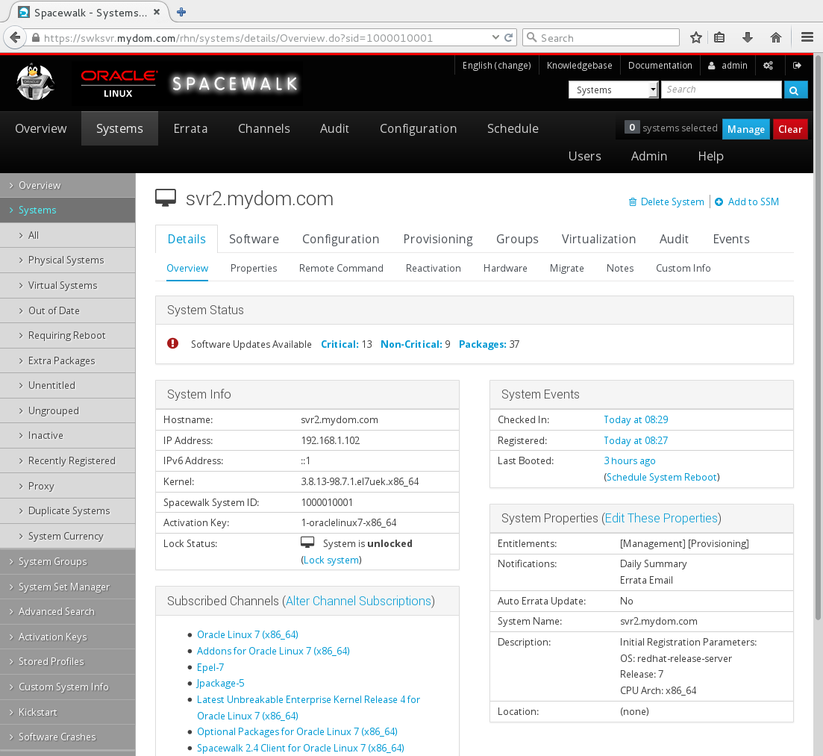Image resolution: width=823 pixels, height=756 pixels.
Task: Open the Admin navigation menu
Action: (648, 156)
